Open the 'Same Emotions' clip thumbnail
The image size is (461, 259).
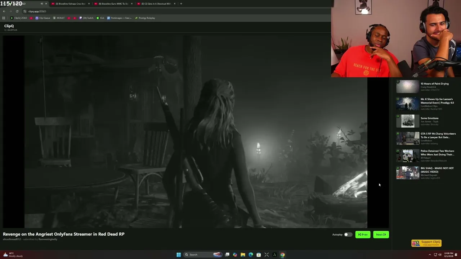tap(408, 121)
